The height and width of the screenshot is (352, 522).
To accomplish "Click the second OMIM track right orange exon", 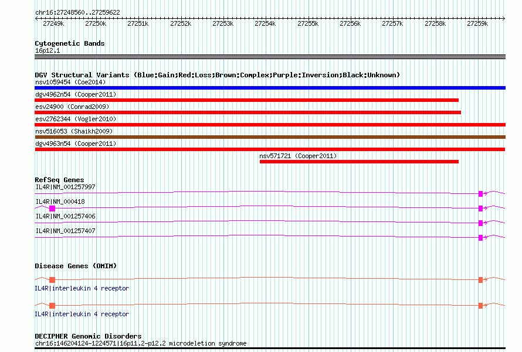I will [480, 306].
